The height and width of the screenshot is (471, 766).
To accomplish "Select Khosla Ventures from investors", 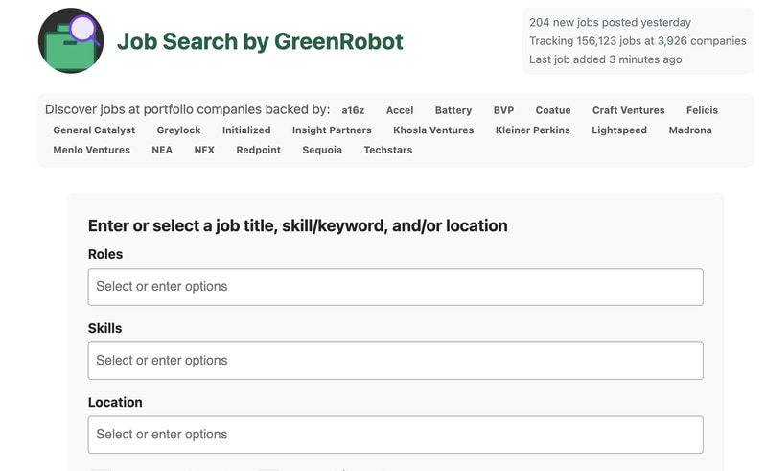I will point(433,130).
